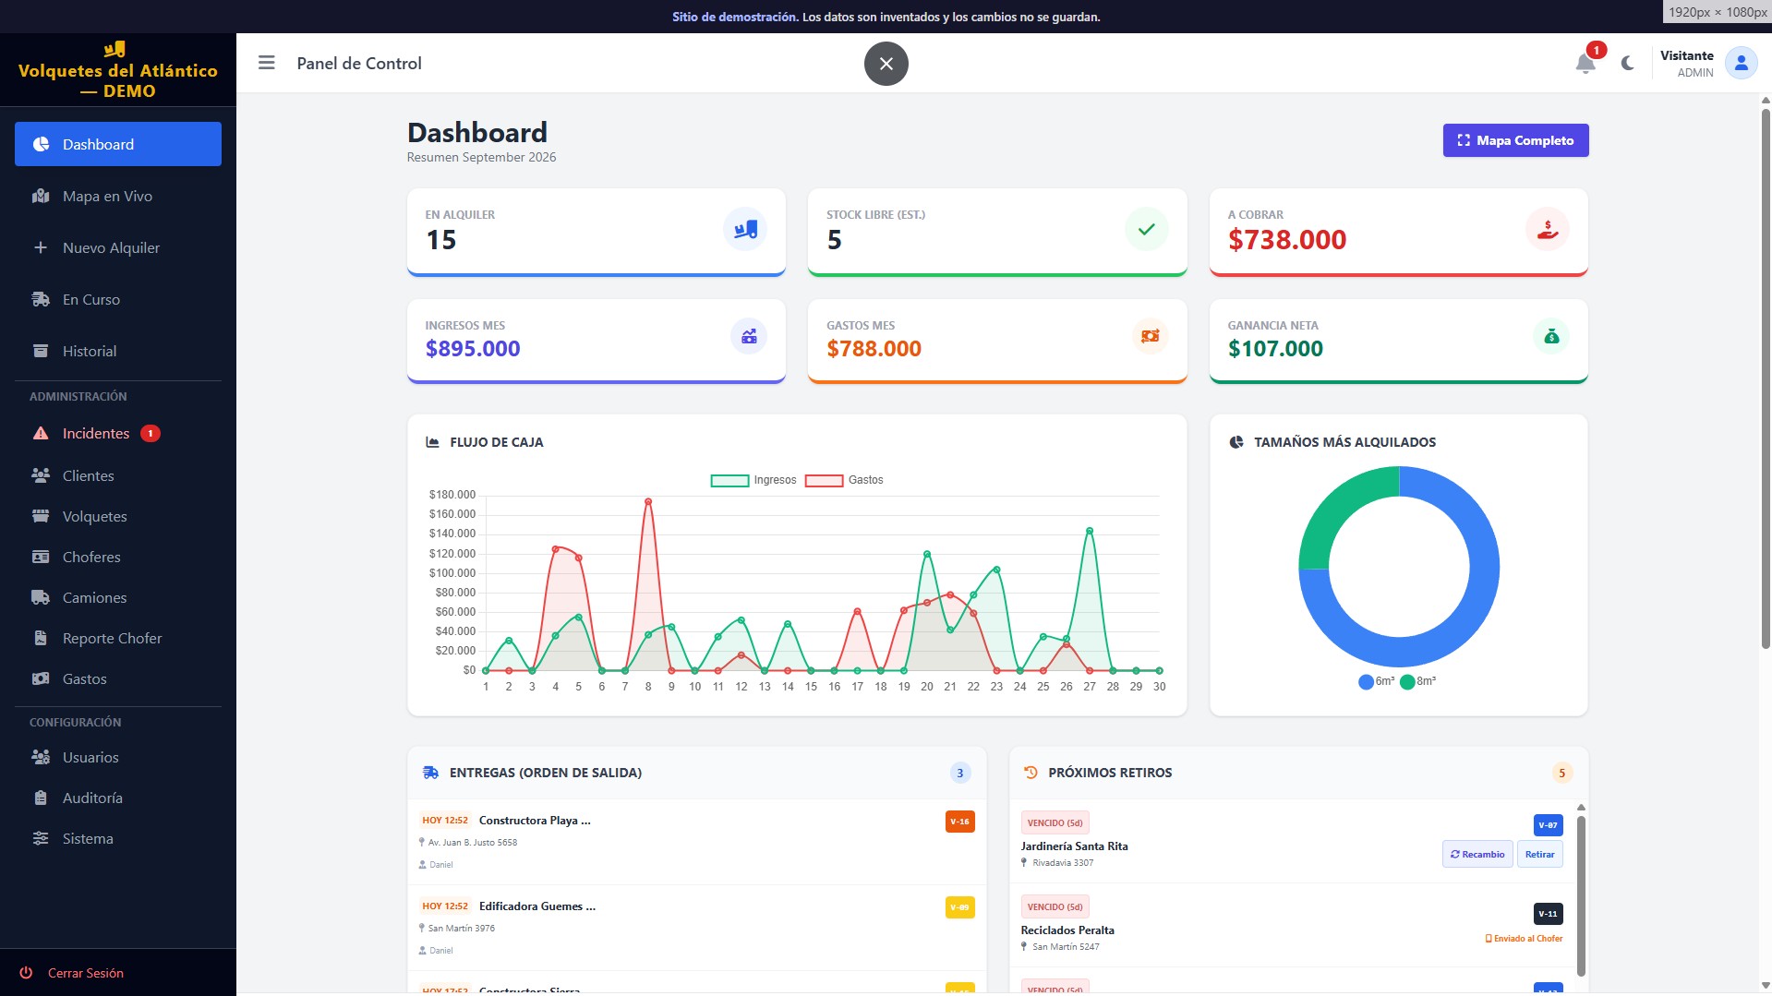
Task: Click the Stock Libre checkmark icon
Action: (1147, 229)
